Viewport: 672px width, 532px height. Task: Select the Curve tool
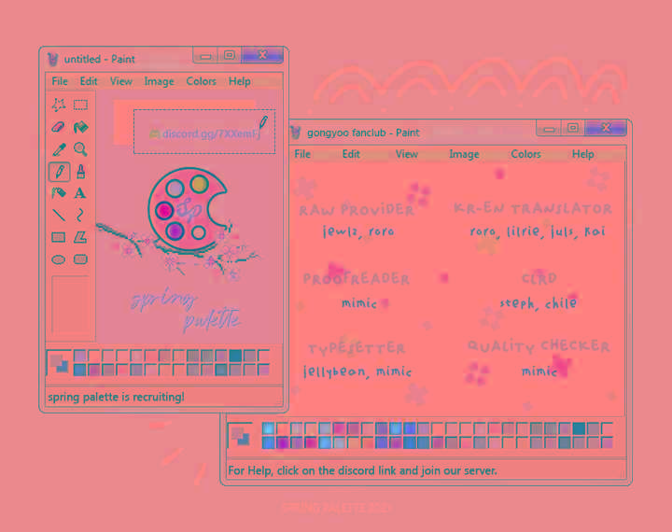81,216
